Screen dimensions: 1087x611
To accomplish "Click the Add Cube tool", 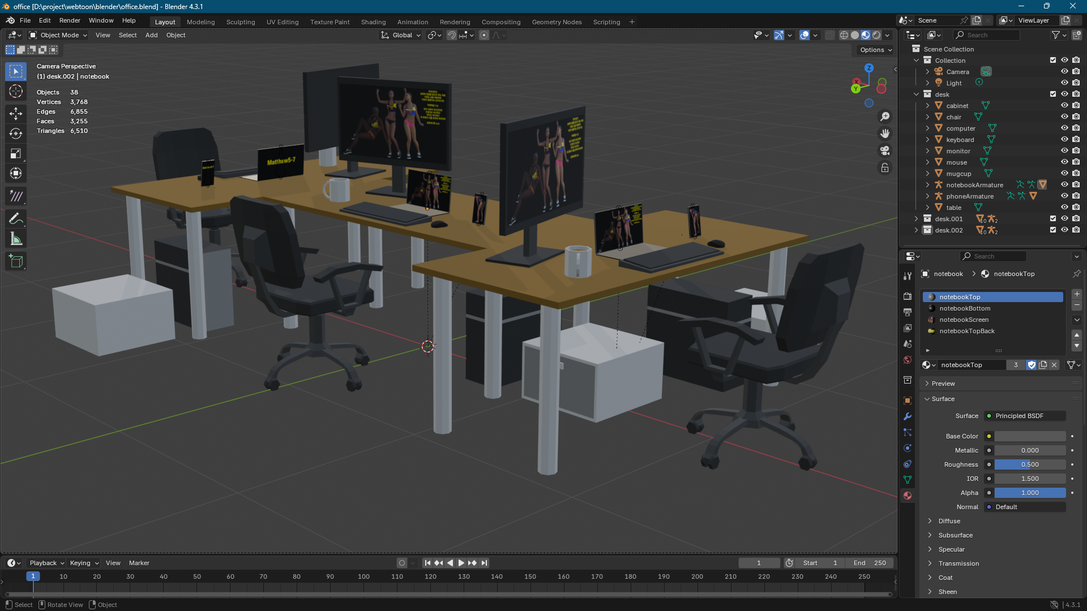I will point(16,261).
